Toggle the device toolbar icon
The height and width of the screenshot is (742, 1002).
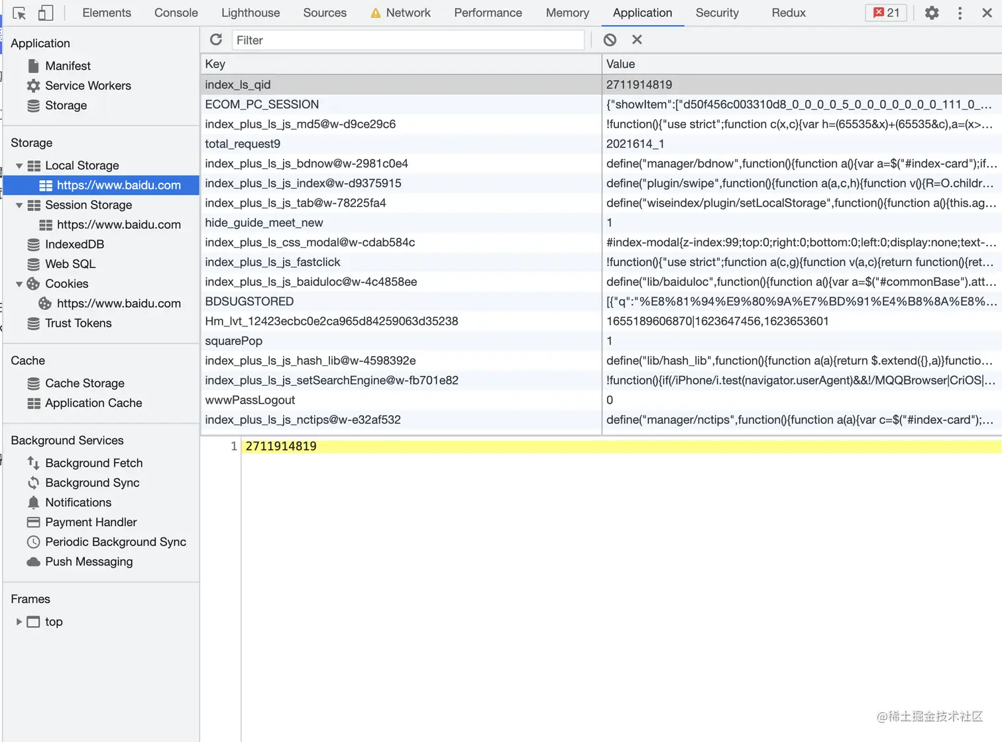(46, 13)
